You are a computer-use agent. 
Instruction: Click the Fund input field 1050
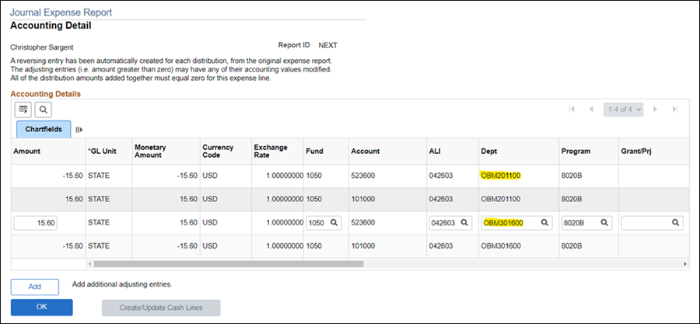pos(324,223)
